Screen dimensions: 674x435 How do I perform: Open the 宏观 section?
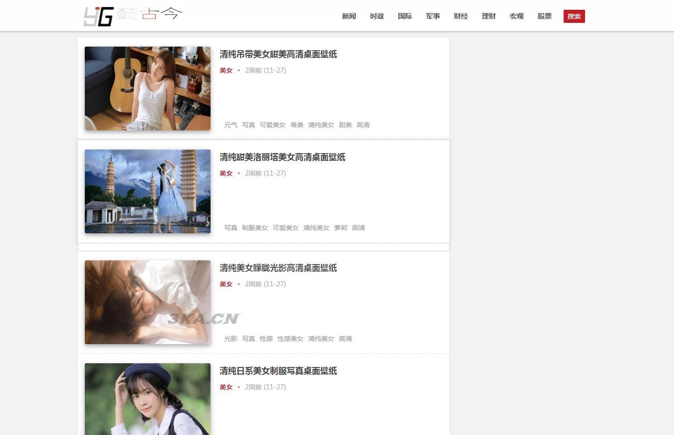(516, 16)
